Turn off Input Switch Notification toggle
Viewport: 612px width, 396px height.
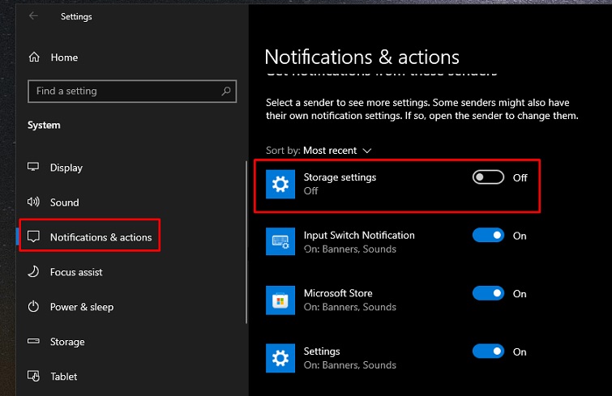pyautogui.click(x=488, y=236)
